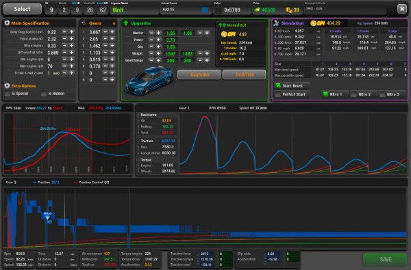This screenshot has height=270, width=411.
Task: Toggle the Nitro 2 checkbox
Action: pos(353,94)
